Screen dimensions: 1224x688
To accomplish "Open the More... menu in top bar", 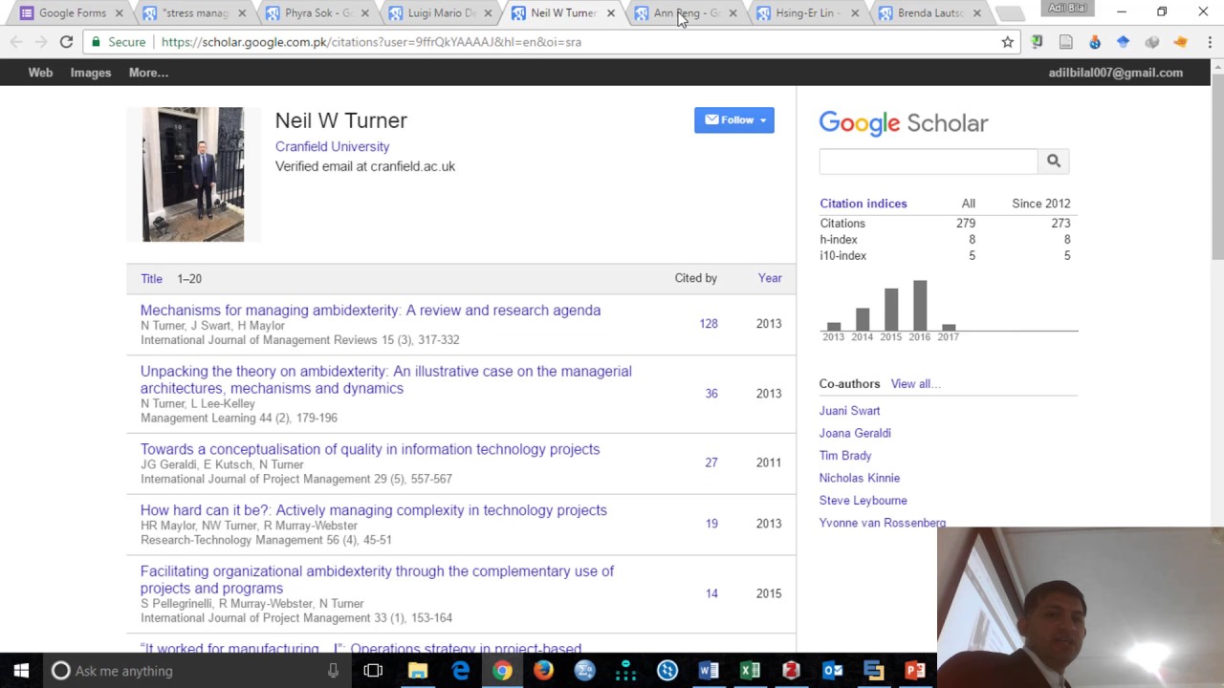I will tap(148, 73).
